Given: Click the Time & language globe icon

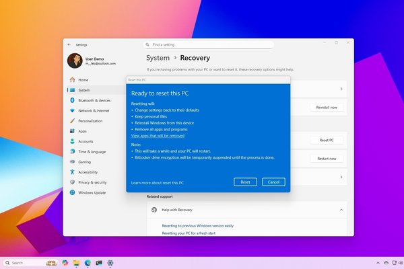Looking at the screenshot, I should (x=73, y=151).
